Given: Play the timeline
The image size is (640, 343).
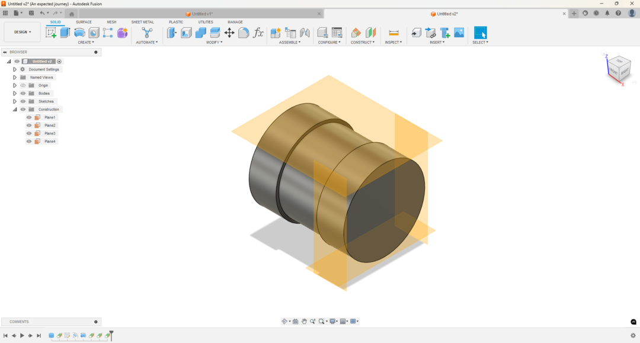Looking at the screenshot, I should pos(22,336).
